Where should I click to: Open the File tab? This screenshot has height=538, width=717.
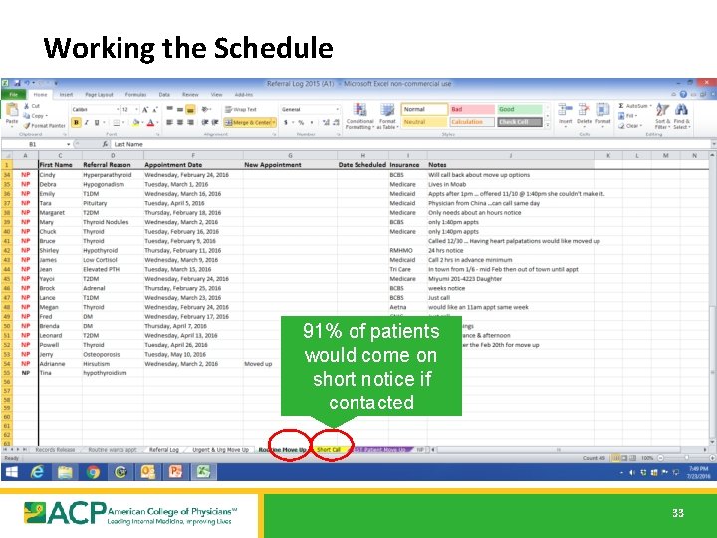(14, 95)
